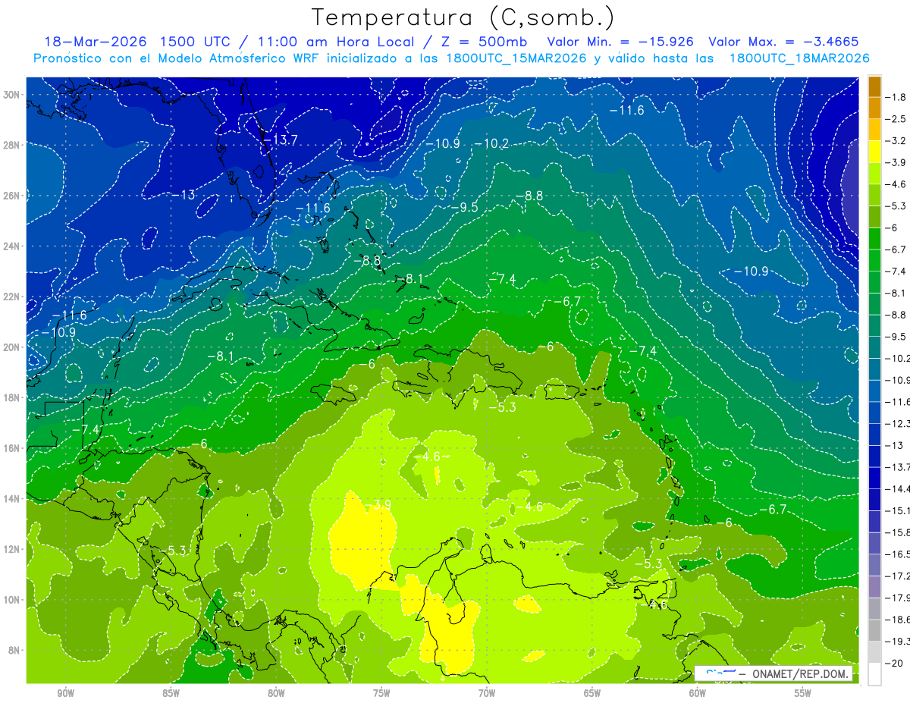The image size is (910, 703).
Task: Click the "16N" latitude tick label
Action: (x=11, y=448)
